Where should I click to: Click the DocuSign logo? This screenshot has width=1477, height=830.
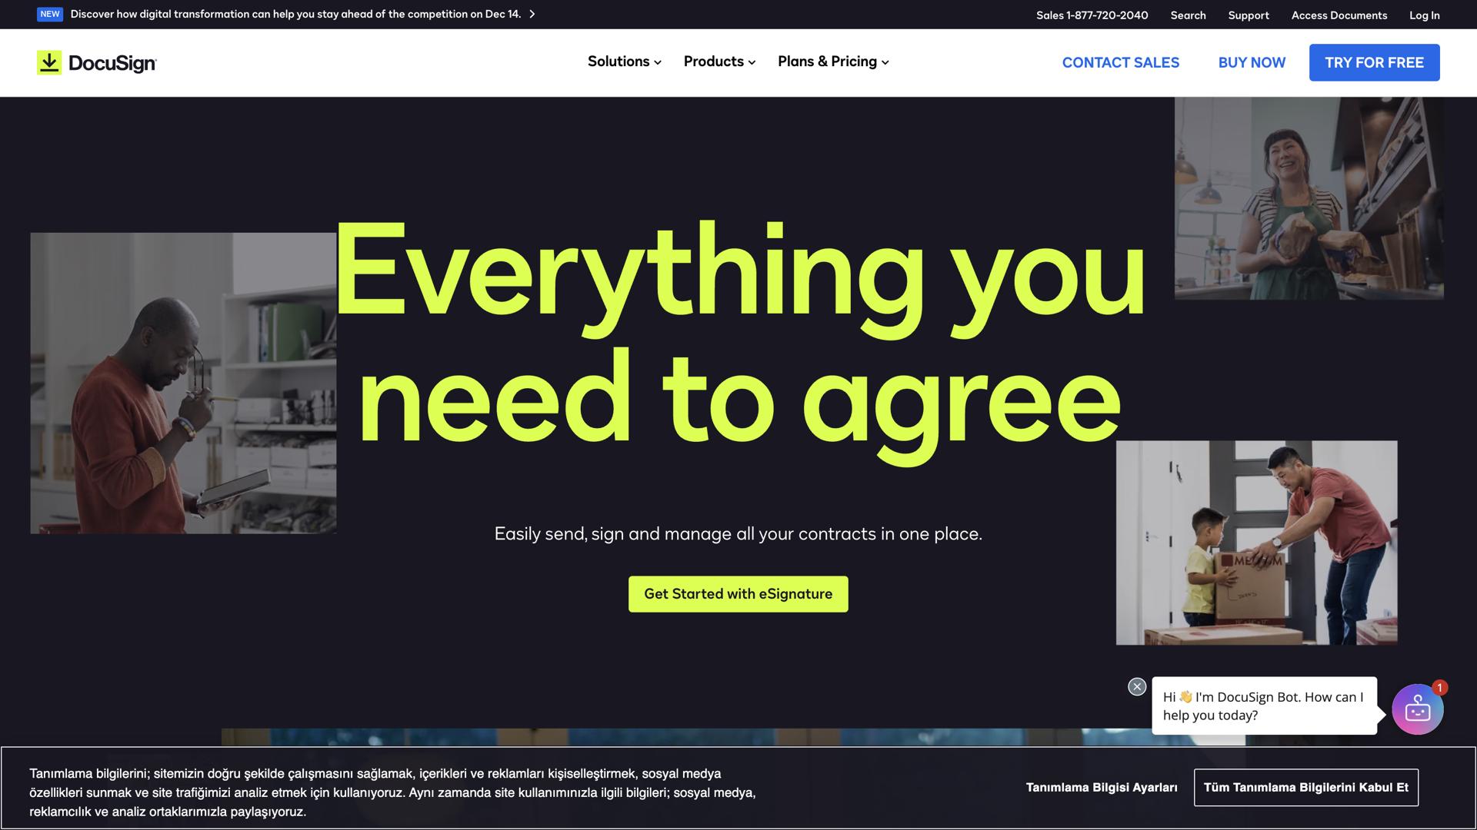(96, 62)
